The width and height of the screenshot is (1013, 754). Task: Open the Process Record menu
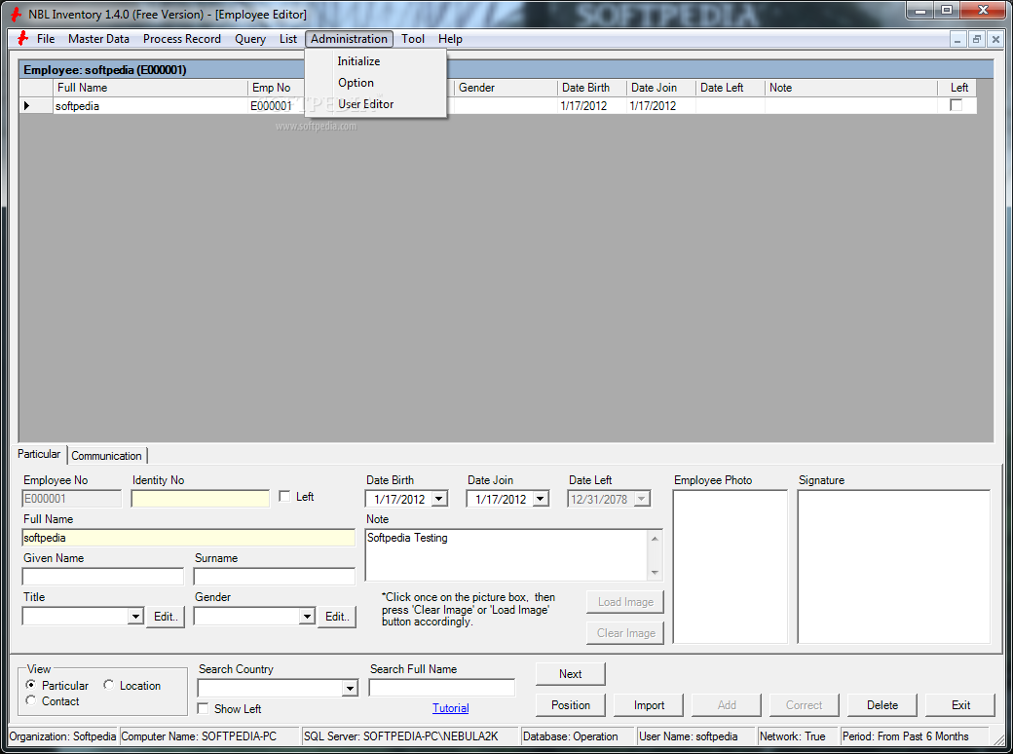tap(182, 39)
